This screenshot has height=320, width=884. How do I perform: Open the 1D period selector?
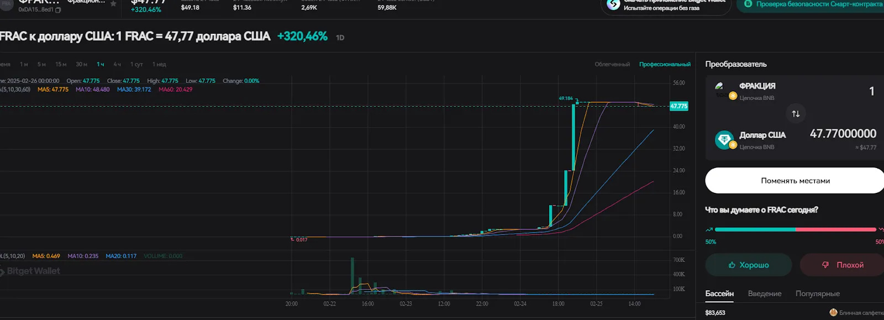(340, 38)
